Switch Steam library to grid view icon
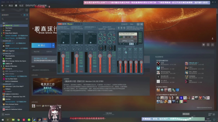The height and width of the screenshot is (122, 218). (27, 10)
